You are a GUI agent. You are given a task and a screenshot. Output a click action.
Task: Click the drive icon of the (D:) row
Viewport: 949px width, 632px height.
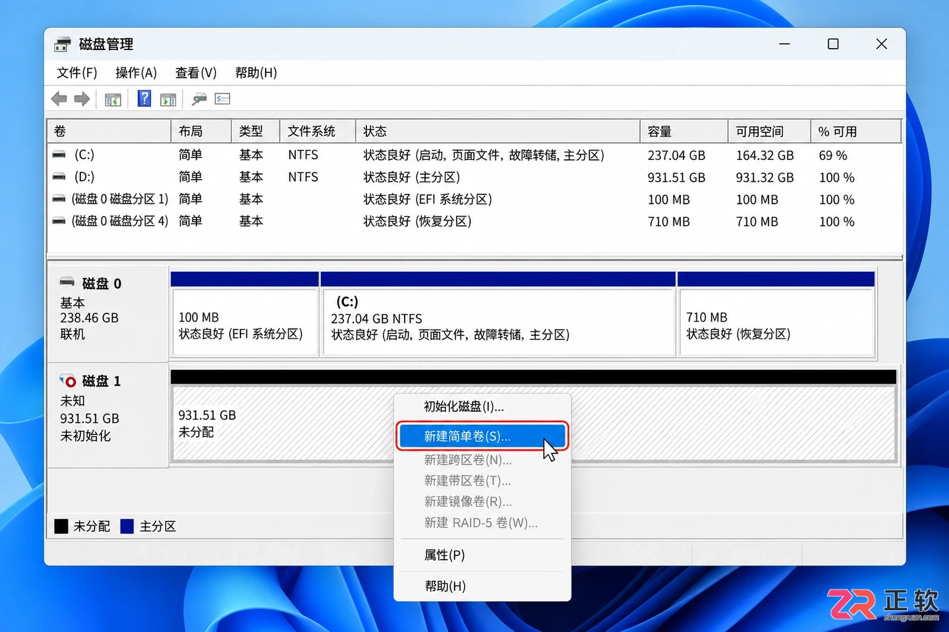click(59, 176)
